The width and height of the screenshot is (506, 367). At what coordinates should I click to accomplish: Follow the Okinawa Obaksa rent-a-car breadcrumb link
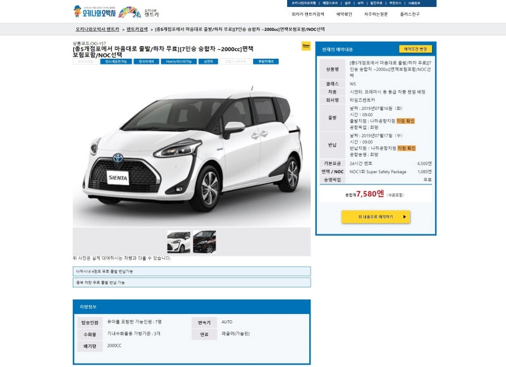coord(97,29)
